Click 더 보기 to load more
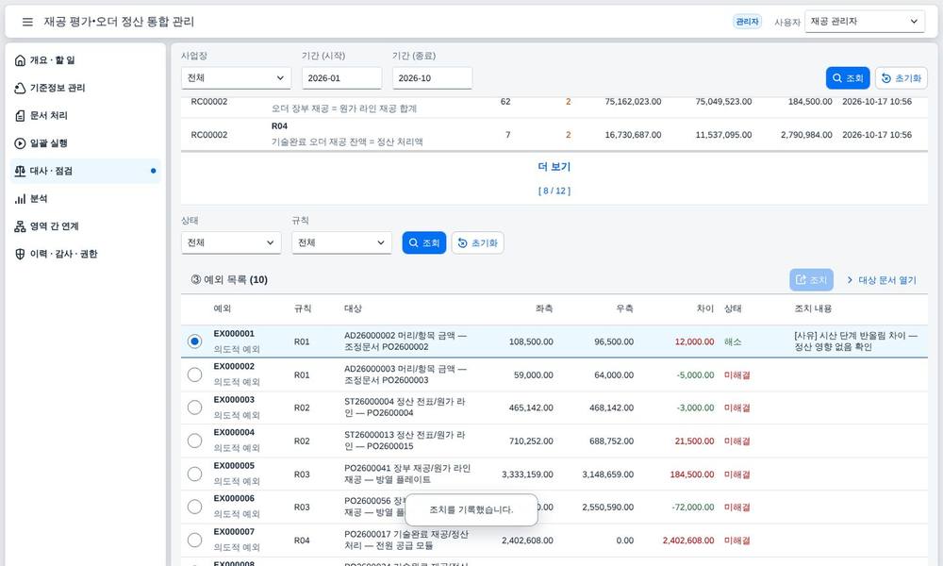Screen dimensions: 943x566 pyautogui.click(x=554, y=167)
